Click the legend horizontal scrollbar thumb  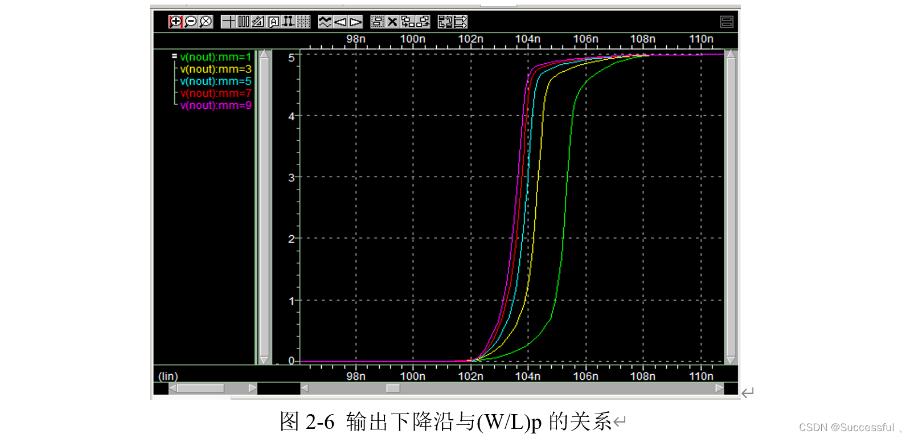(200, 388)
